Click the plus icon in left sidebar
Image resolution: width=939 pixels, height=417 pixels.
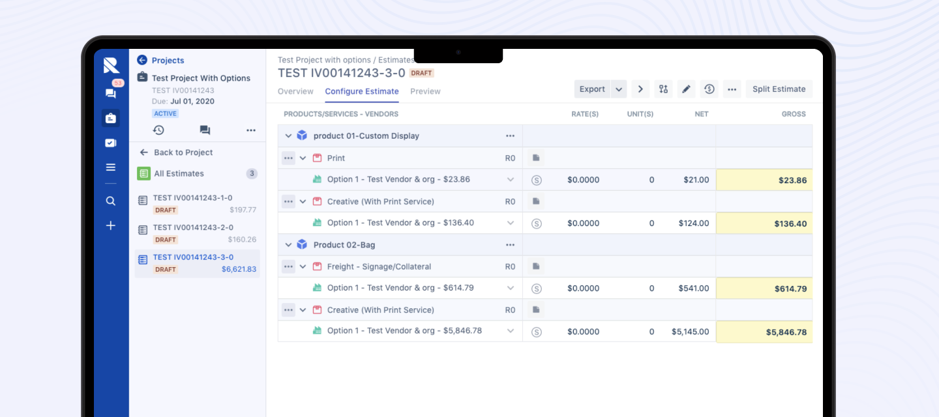pos(111,225)
